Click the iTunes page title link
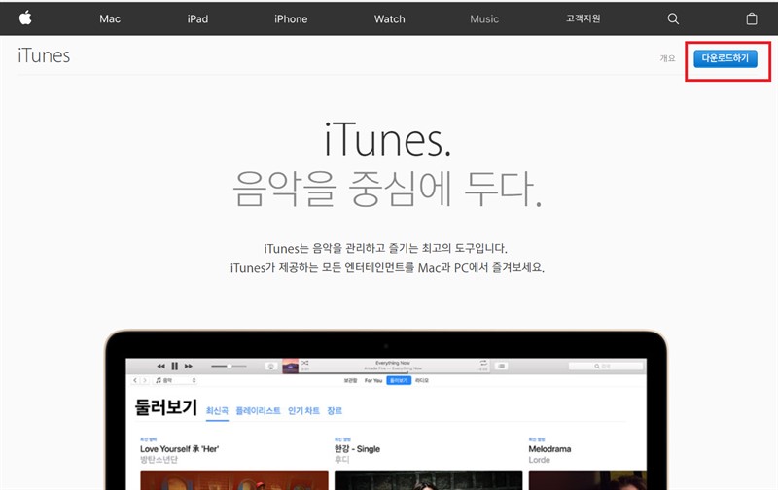 coord(44,55)
